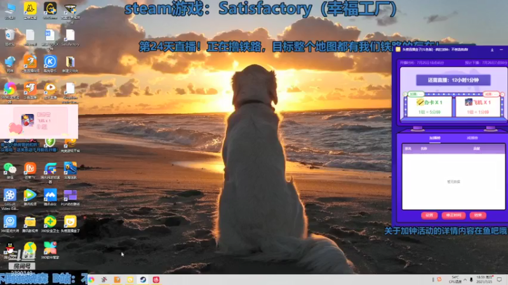Click the 贡献 column header
Image resolution: width=508 pixels, height=285 pixels.
point(476,149)
